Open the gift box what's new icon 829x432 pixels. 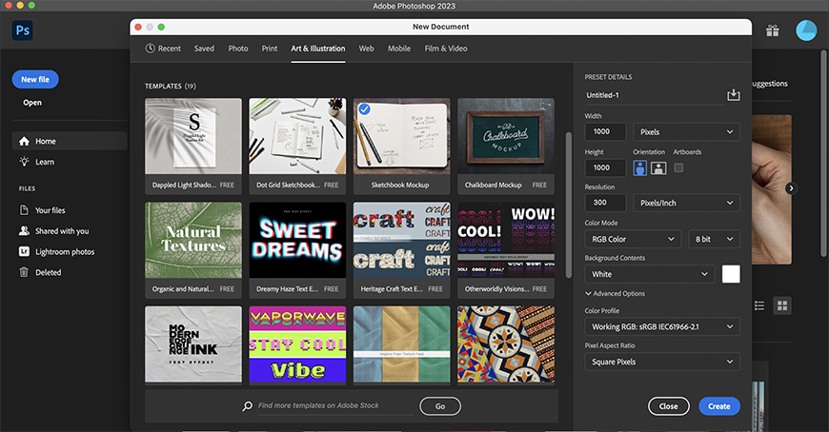pyautogui.click(x=773, y=30)
